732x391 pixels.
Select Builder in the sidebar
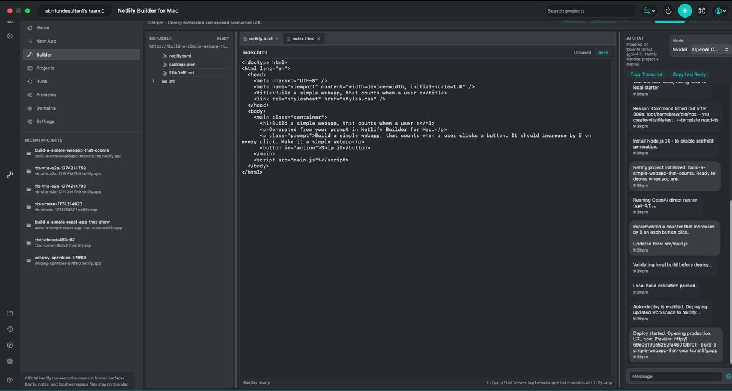81,54
